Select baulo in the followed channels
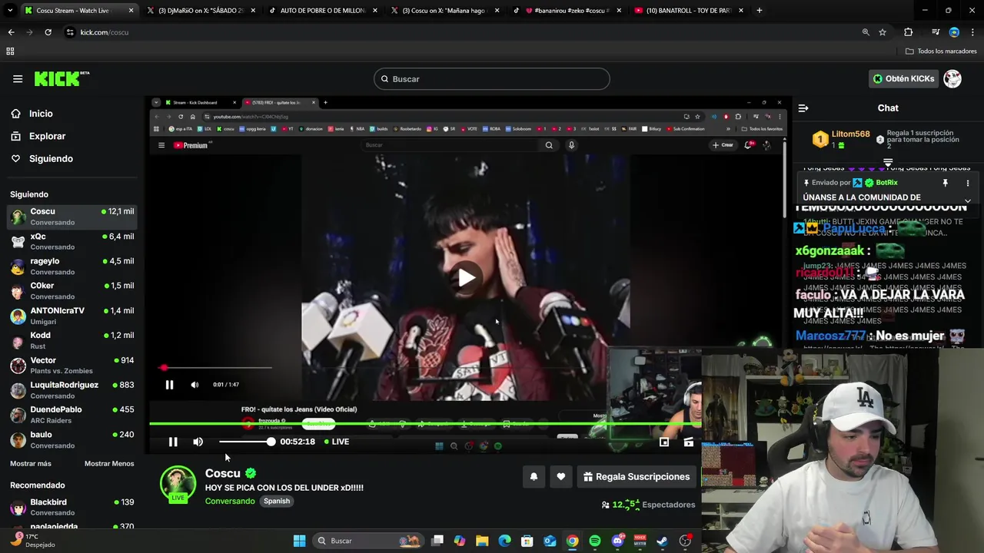This screenshot has width=984, height=553. point(72,439)
